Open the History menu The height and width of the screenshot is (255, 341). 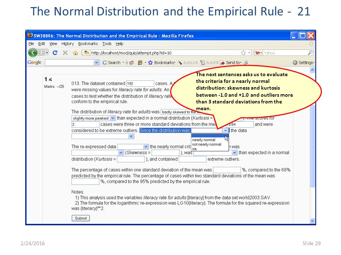67,44
